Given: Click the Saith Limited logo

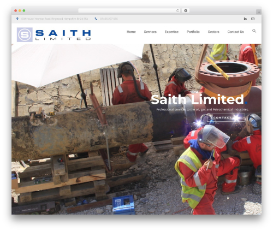Looking at the screenshot, I should pos(54,34).
